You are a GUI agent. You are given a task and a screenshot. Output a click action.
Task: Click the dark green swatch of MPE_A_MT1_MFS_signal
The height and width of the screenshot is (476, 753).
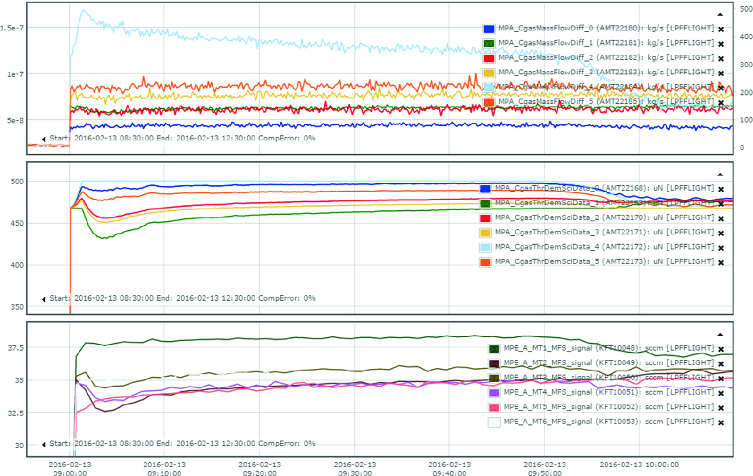click(x=494, y=348)
